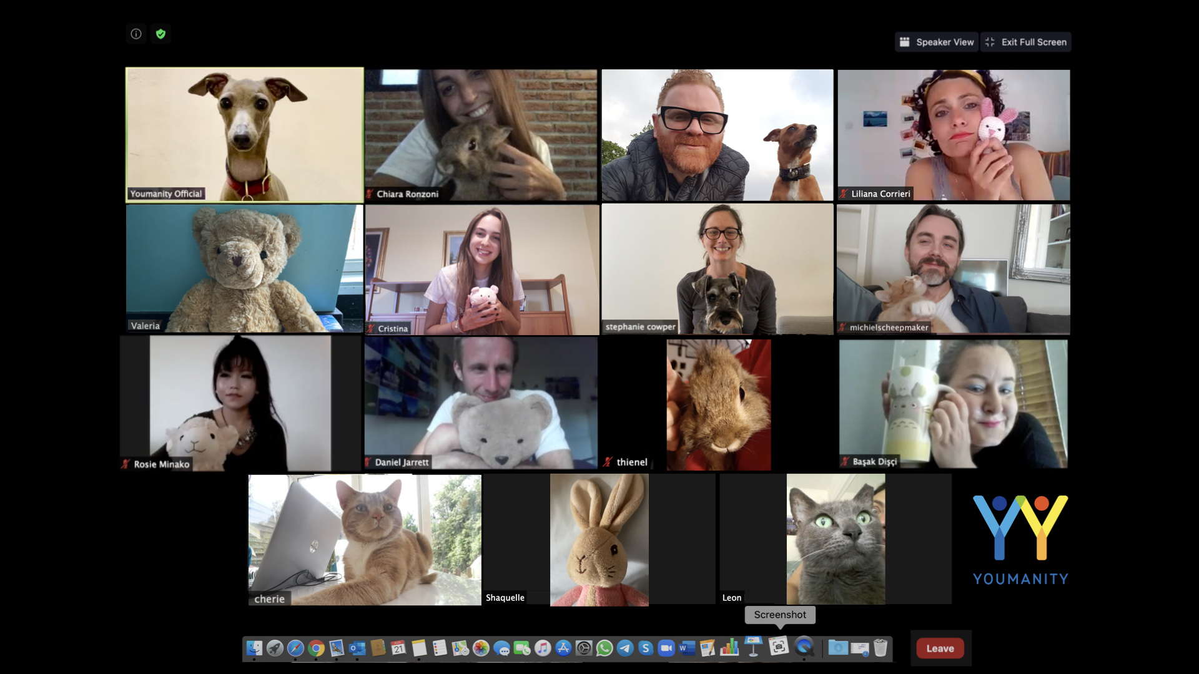
Task: Leave the meeting
Action: pos(940,648)
